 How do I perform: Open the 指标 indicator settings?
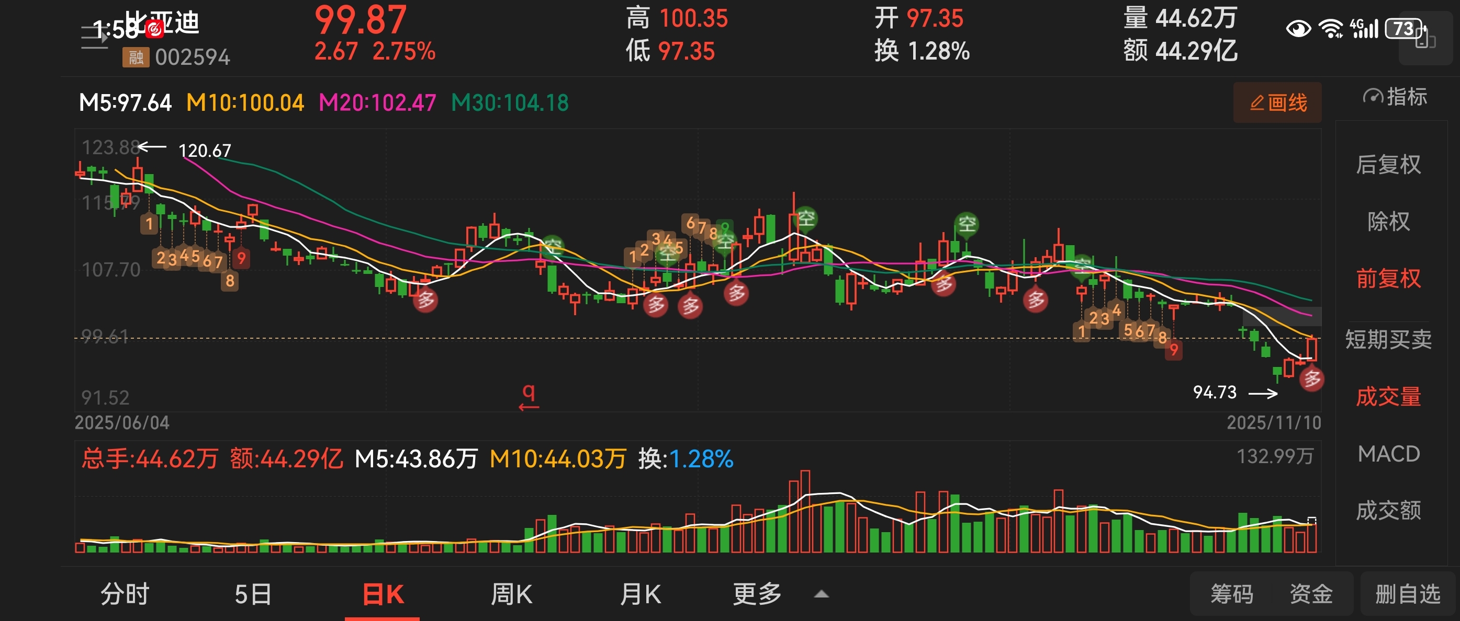tap(1394, 97)
